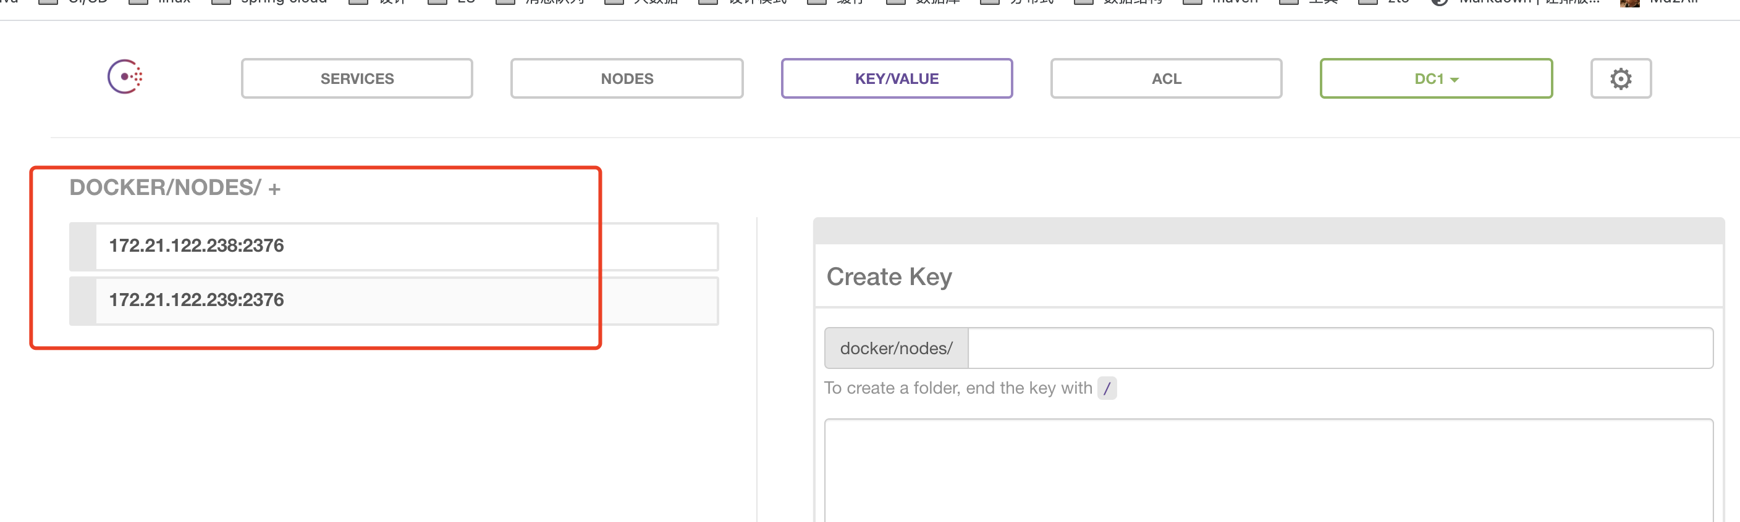Click the Create Key panel heading
This screenshot has width=1740, height=522.
(889, 276)
